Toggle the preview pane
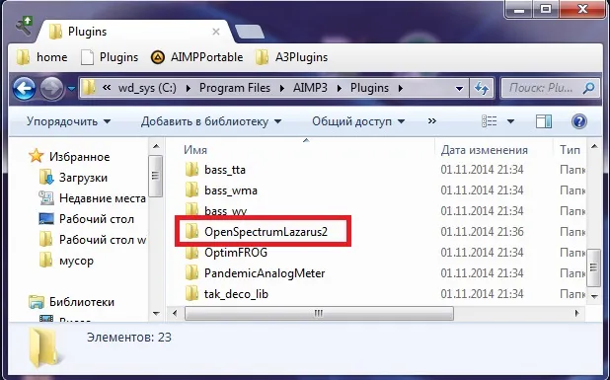This screenshot has height=380, width=610. [544, 121]
